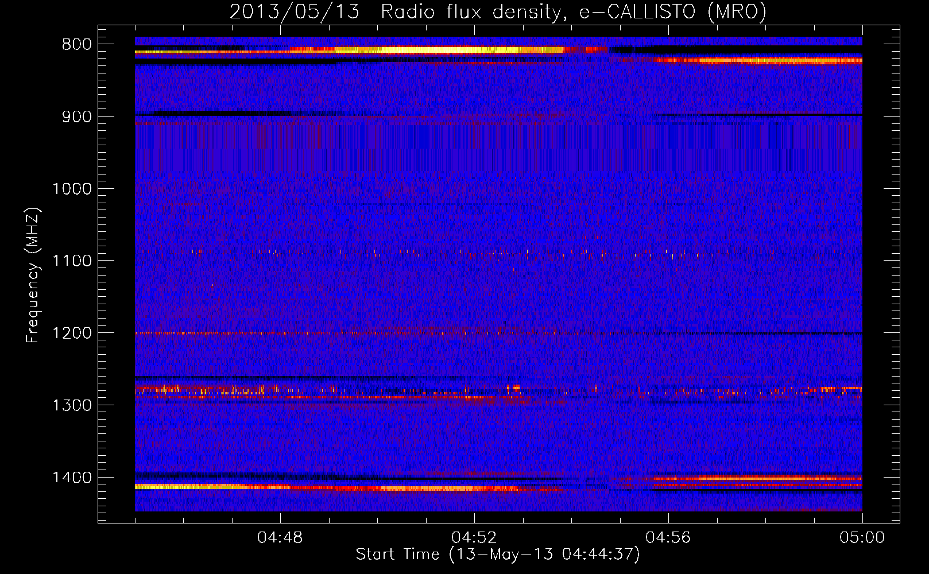Click the 04:52 time axis label

coord(474,538)
